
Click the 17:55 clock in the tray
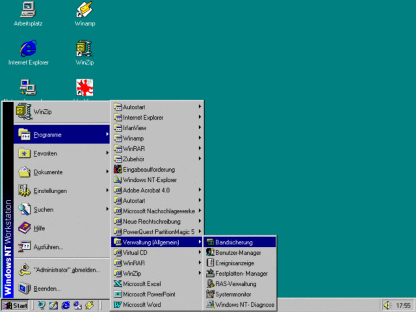pyautogui.click(x=403, y=305)
